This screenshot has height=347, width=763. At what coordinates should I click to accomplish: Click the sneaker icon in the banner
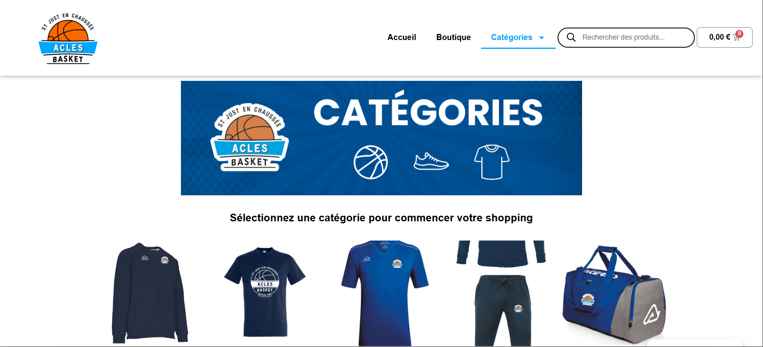pyautogui.click(x=431, y=161)
